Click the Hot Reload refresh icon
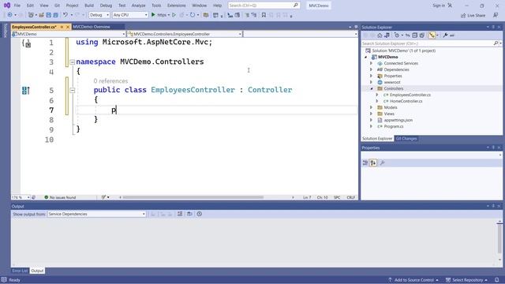The image size is (505, 284). 193,15
